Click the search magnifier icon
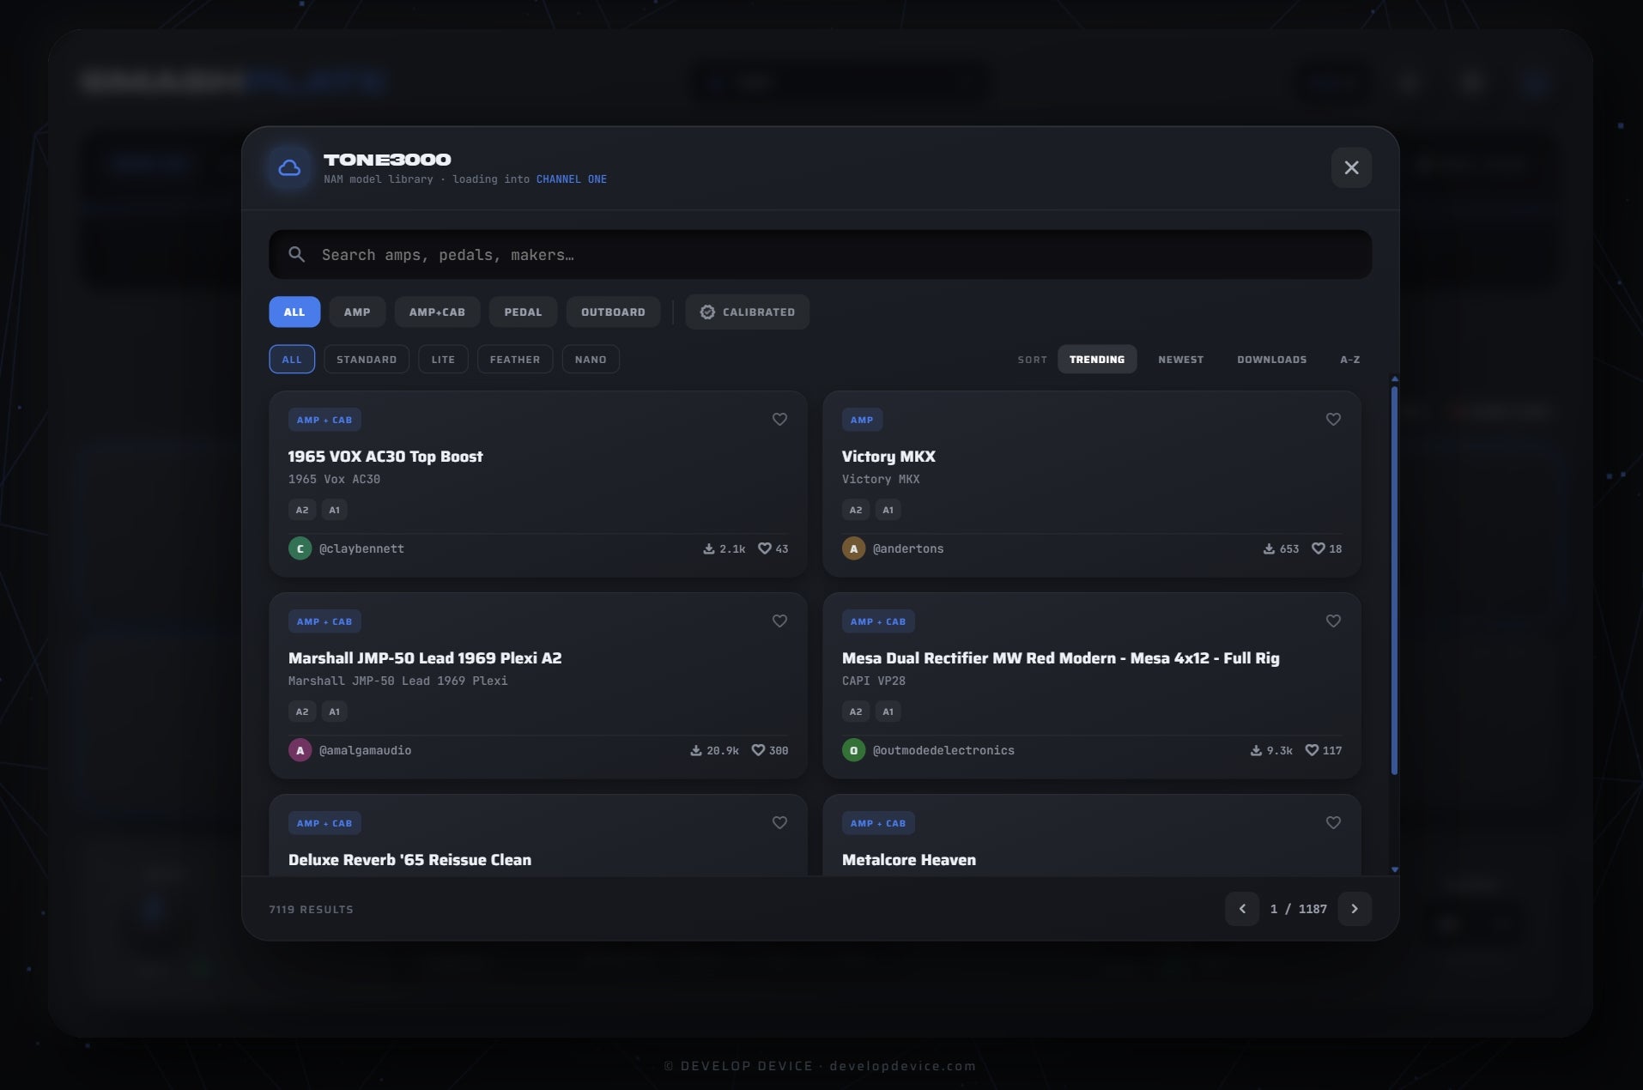 [x=296, y=254]
